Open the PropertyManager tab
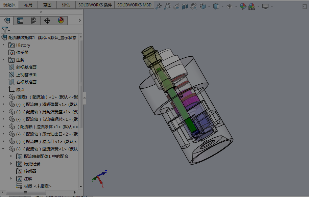 (20, 21)
